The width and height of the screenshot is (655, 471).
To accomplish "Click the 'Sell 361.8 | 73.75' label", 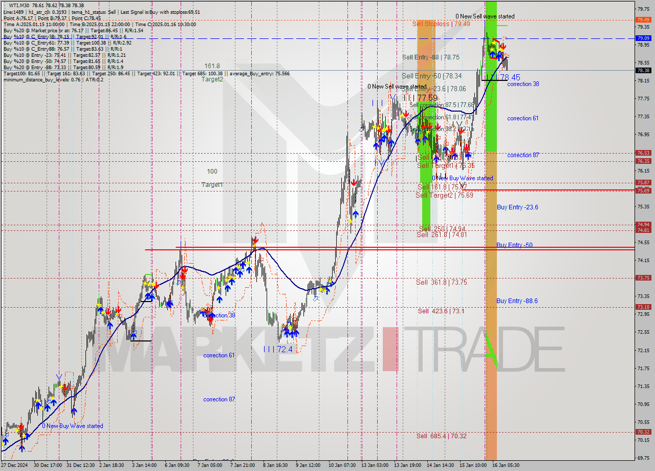I will point(441,282).
